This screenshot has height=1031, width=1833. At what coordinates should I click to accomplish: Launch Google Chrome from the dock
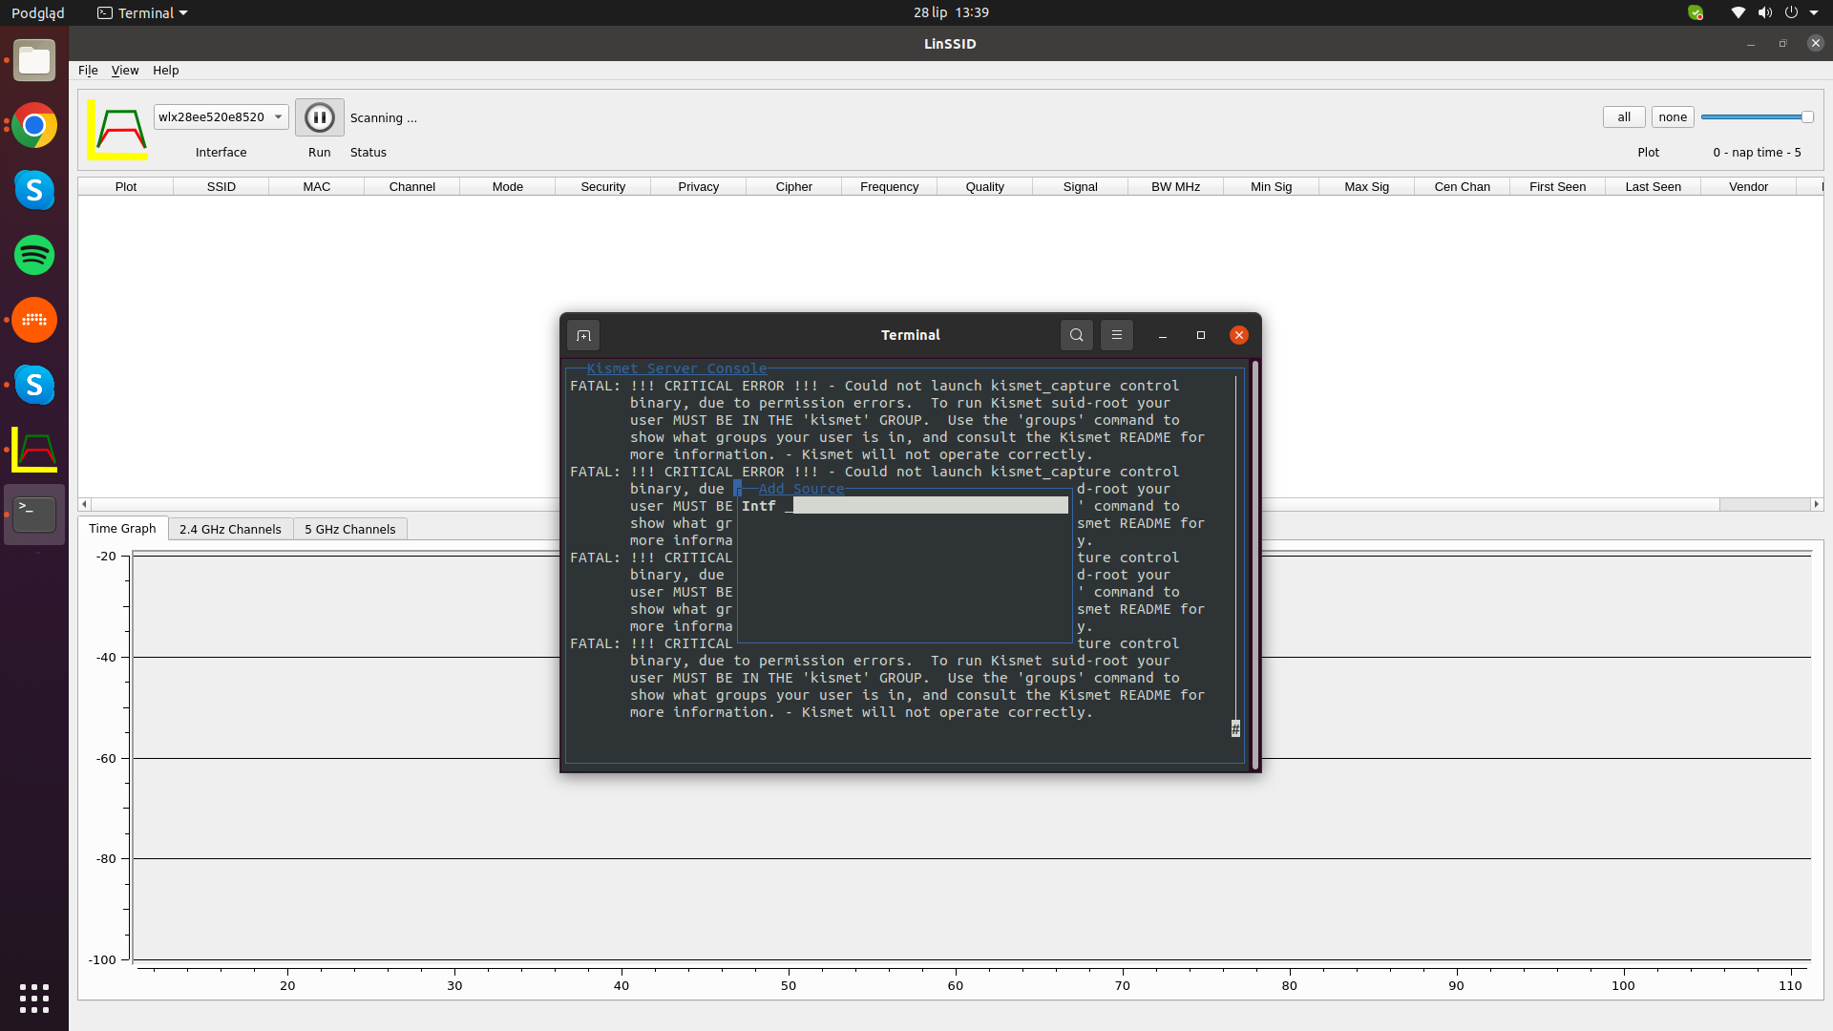(34, 125)
